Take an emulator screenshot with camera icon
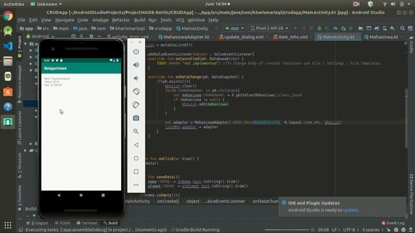 coord(136,118)
